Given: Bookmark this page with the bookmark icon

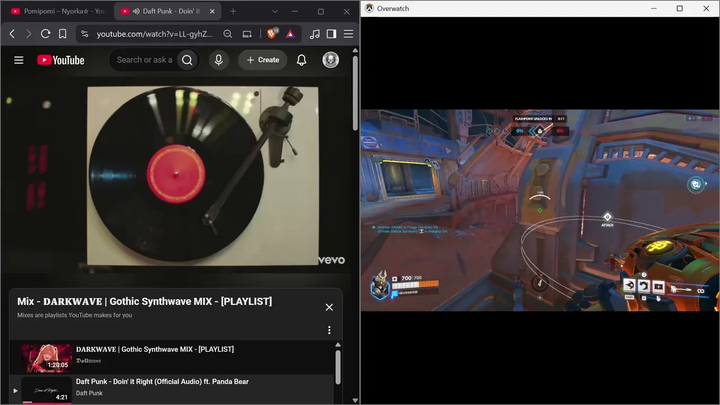Looking at the screenshot, I should pyautogui.click(x=62, y=34).
